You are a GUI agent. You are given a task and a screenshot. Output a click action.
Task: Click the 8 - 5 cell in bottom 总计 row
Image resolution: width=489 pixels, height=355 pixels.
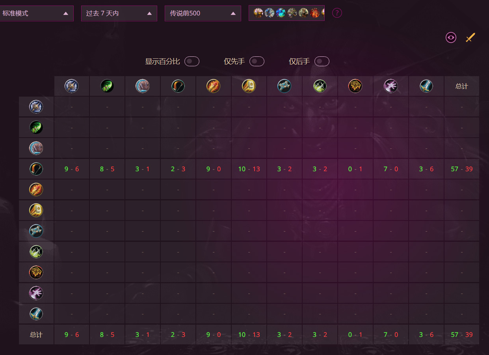coord(107,334)
